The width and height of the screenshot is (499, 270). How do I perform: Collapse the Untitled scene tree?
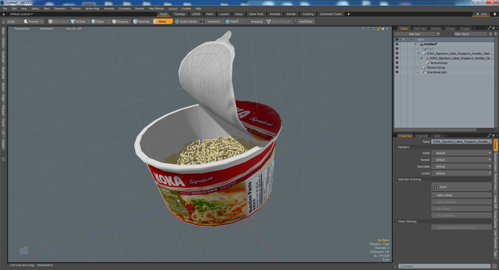click(416, 44)
